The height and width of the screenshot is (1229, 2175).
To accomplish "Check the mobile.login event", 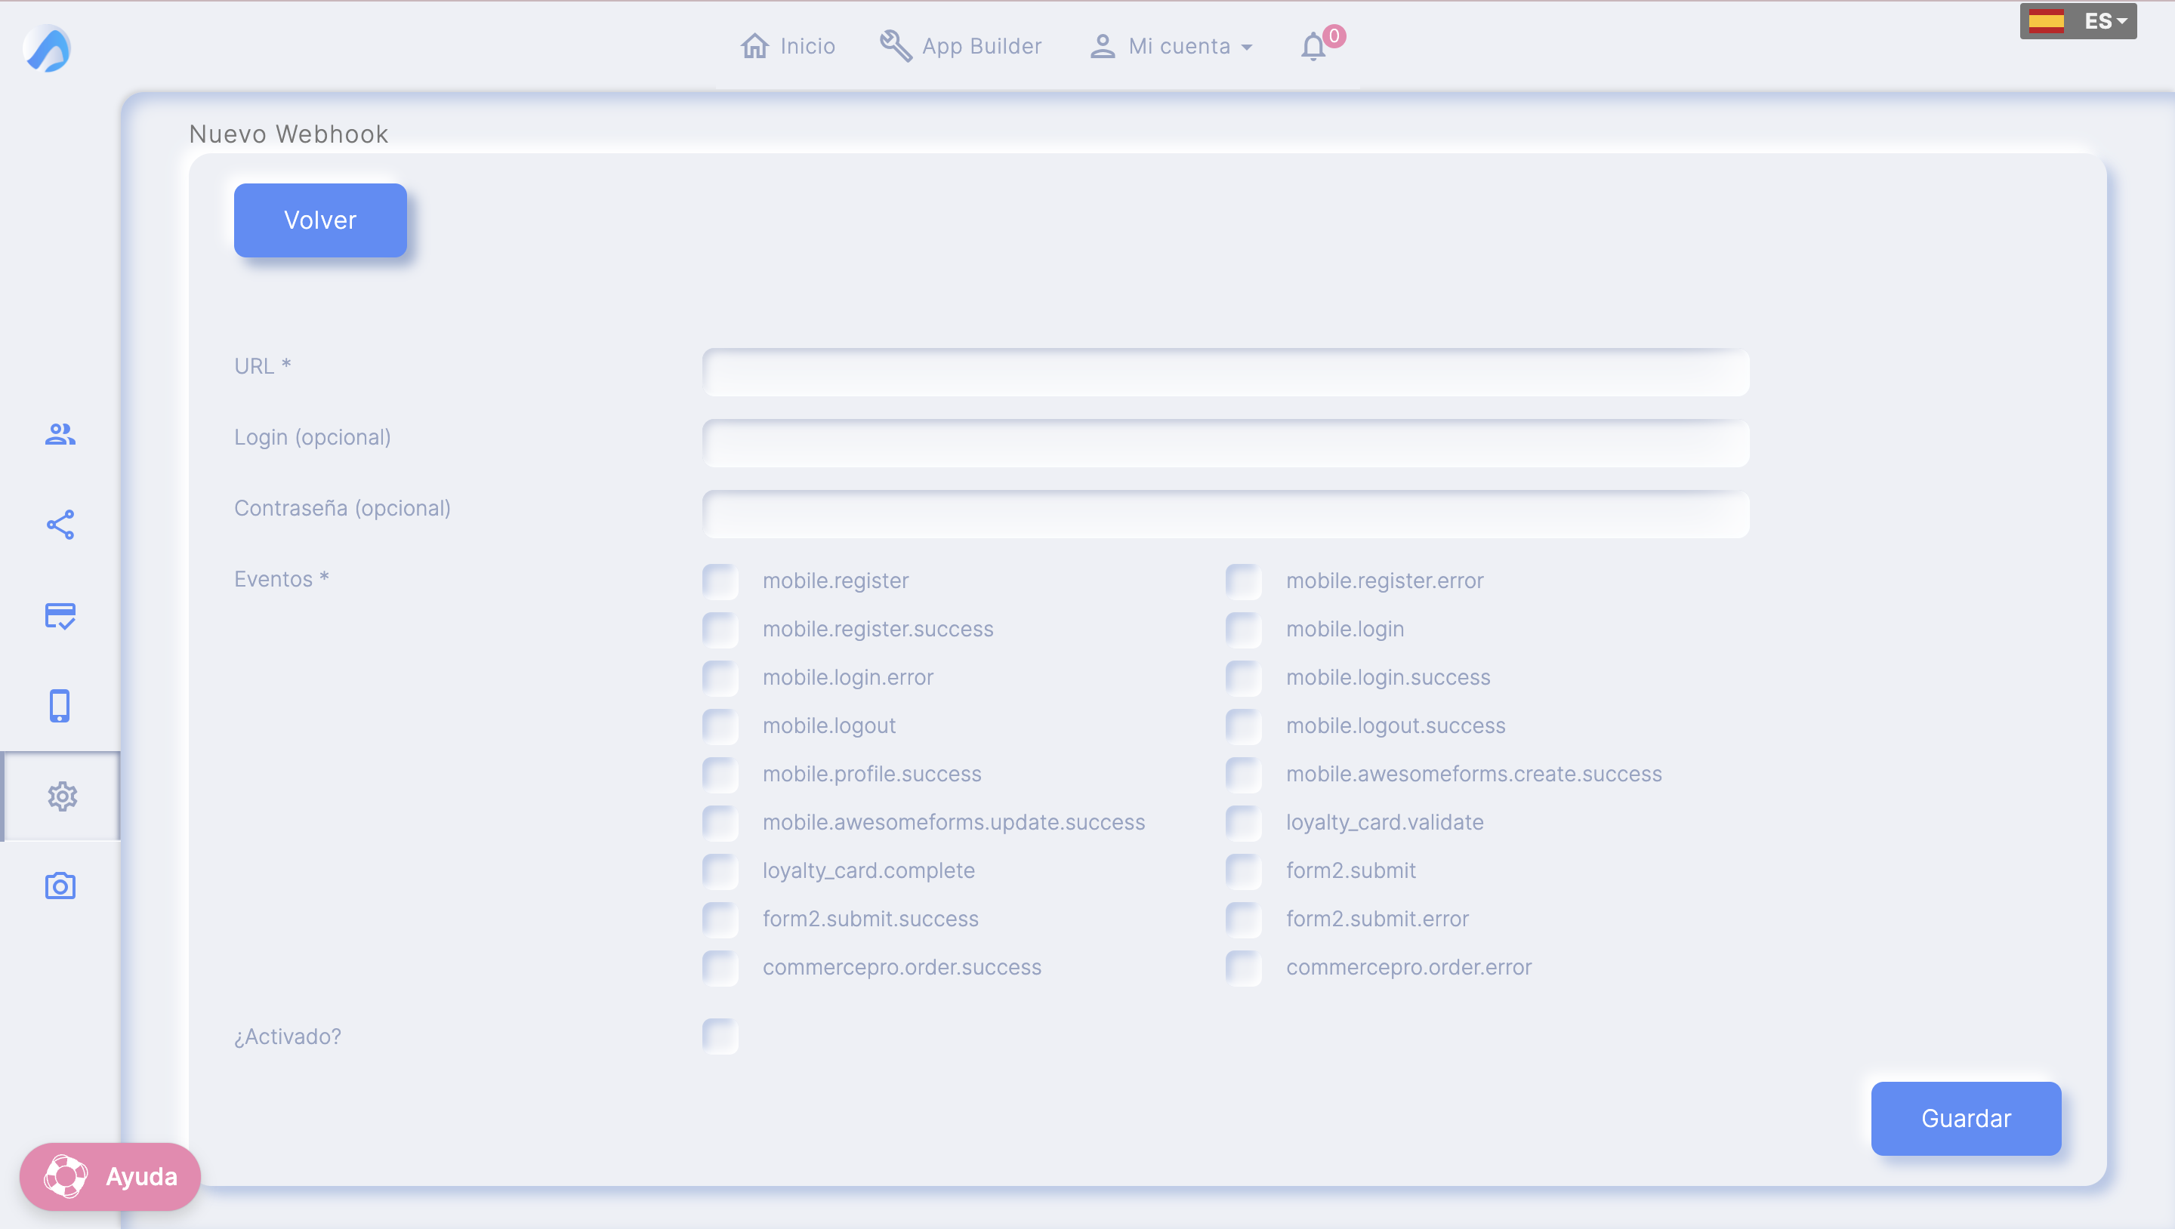I will [x=1244, y=629].
